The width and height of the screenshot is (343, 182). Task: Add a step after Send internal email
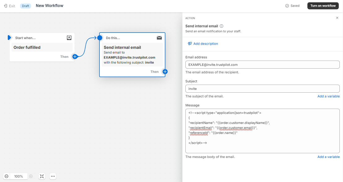point(165,72)
